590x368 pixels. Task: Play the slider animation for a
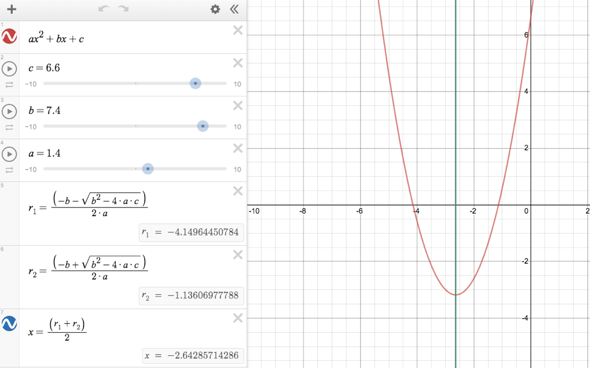[9, 154]
